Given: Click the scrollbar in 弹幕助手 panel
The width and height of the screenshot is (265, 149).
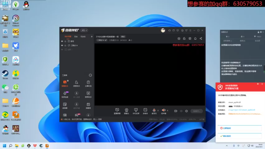Looking at the screenshot, I should (264, 69).
